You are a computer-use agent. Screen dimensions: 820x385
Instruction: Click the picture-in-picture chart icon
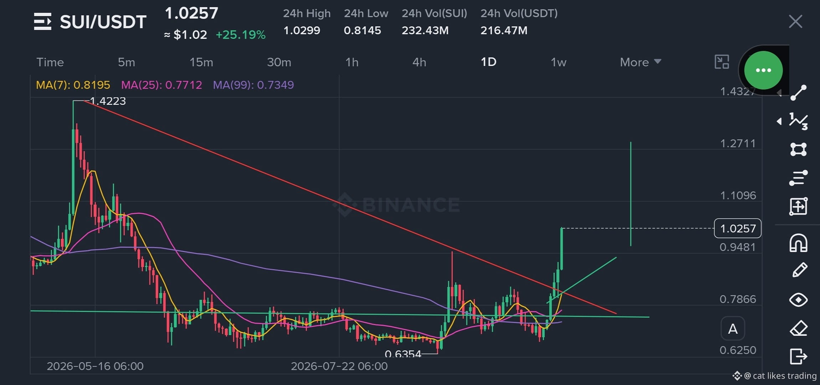coord(722,62)
